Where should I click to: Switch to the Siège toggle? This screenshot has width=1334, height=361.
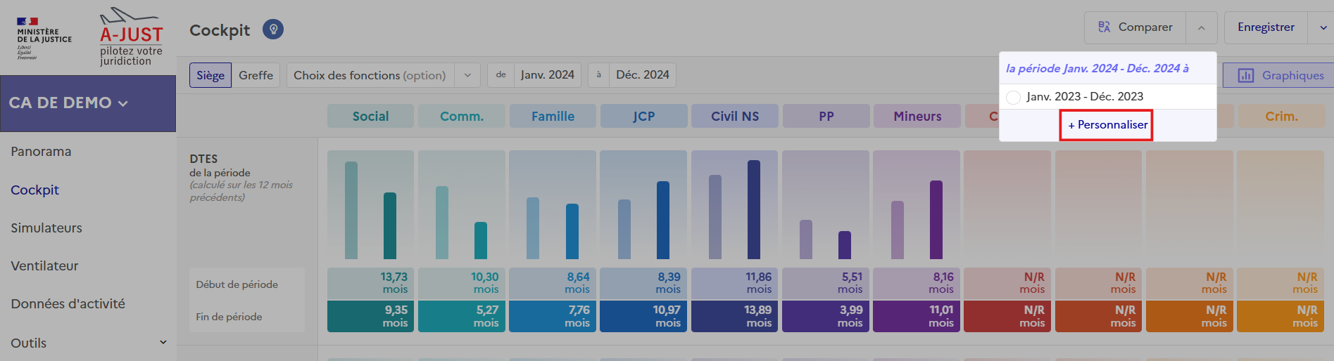210,75
